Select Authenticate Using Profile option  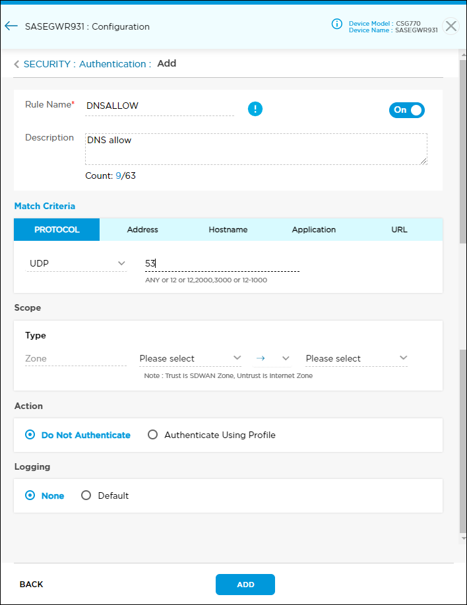pyautogui.click(x=152, y=435)
